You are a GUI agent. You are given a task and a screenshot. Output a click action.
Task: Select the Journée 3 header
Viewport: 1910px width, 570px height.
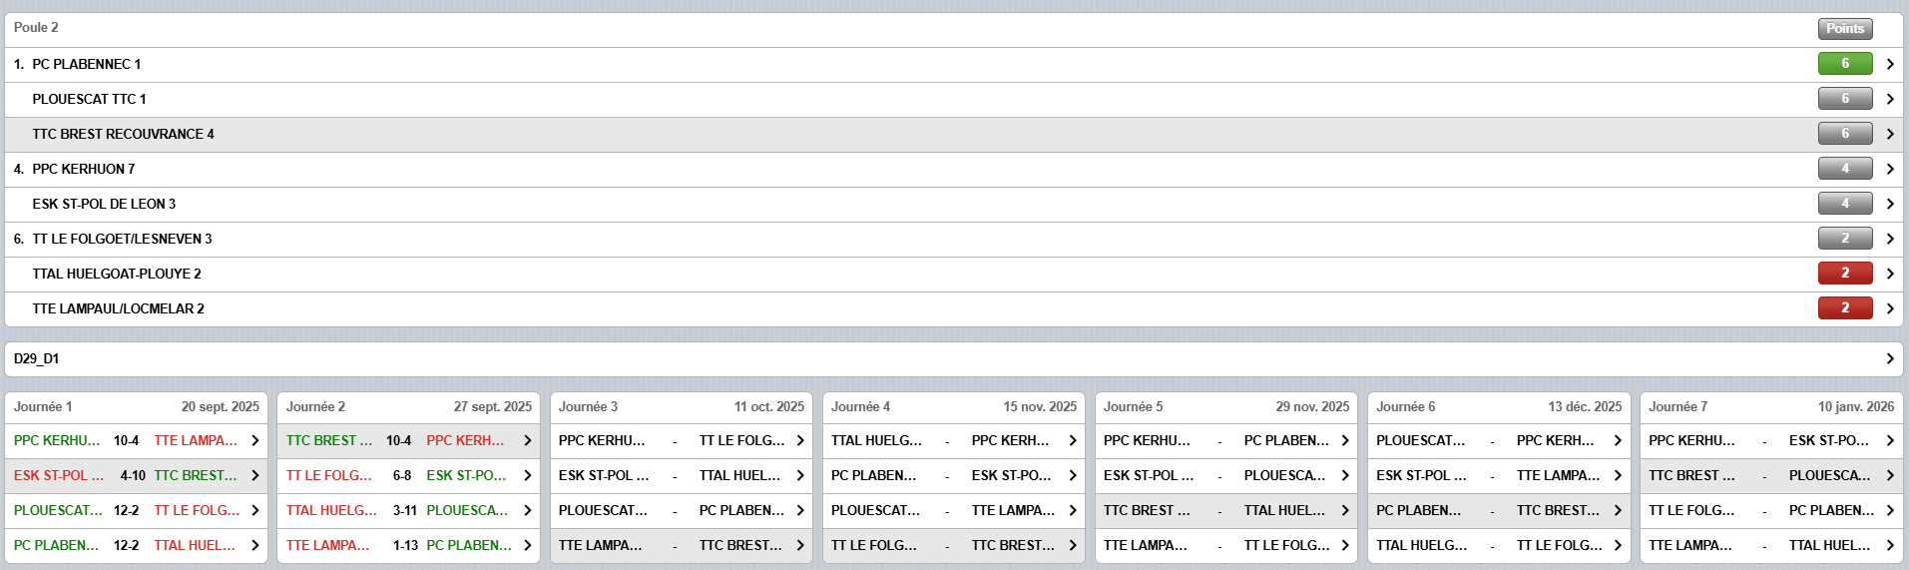pos(588,406)
